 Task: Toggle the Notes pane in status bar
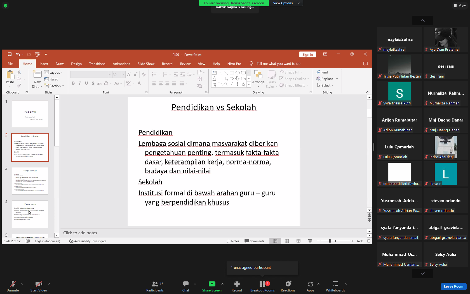pyautogui.click(x=233, y=241)
